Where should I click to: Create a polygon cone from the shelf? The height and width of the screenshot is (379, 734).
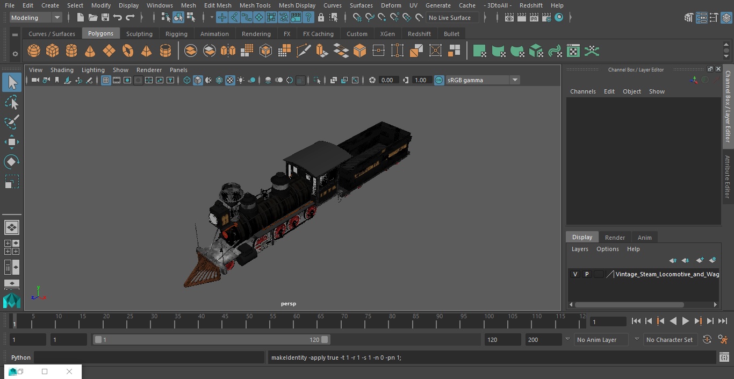[90, 51]
